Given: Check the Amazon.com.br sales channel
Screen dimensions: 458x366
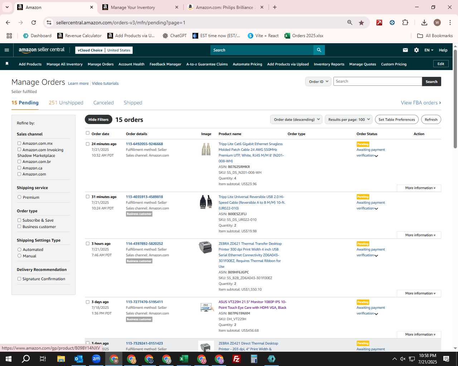Looking at the screenshot, I should 19,162.
